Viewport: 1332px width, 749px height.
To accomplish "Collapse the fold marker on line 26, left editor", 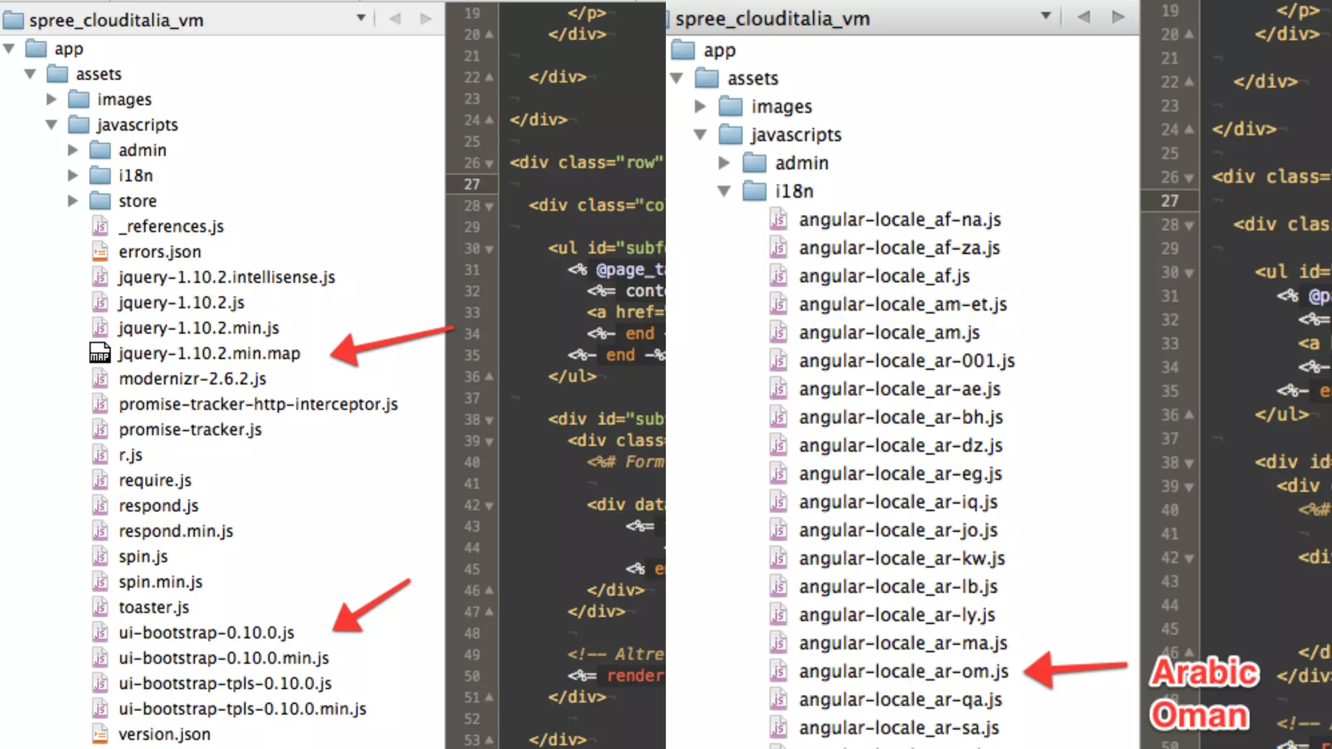I will click(489, 163).
